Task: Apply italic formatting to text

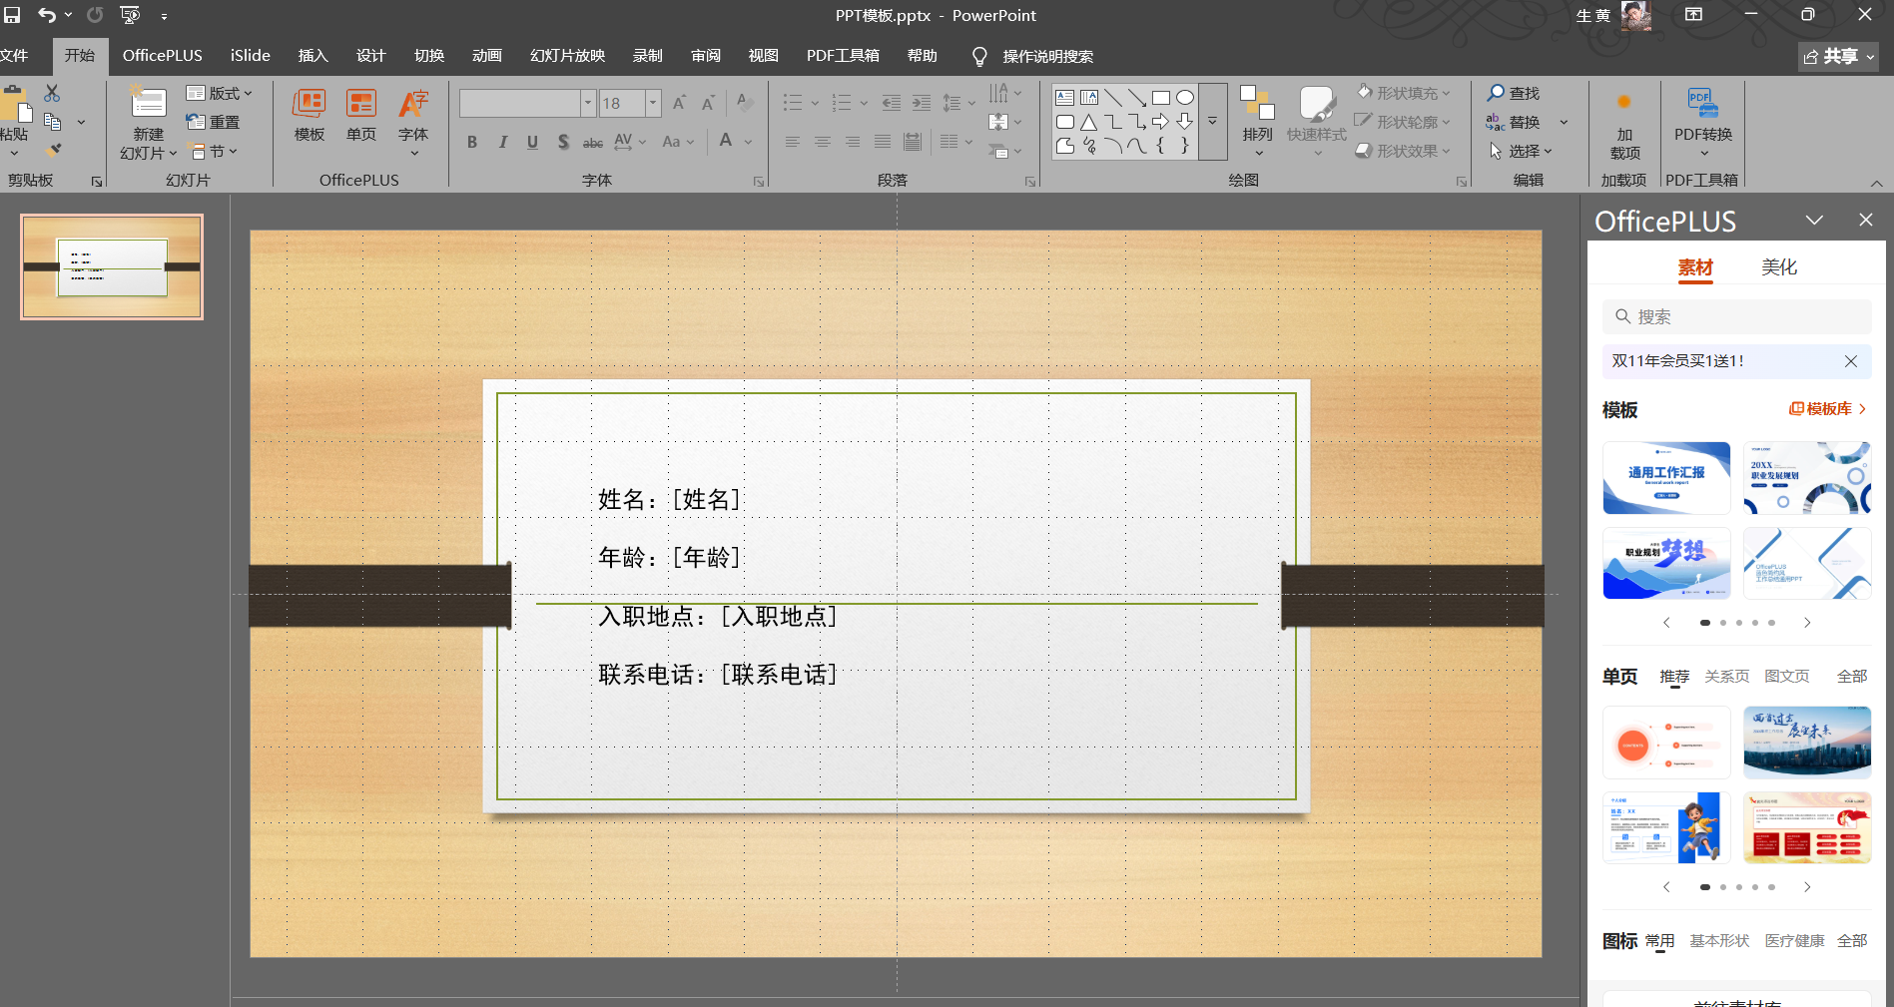Action: tap(503, 142)
